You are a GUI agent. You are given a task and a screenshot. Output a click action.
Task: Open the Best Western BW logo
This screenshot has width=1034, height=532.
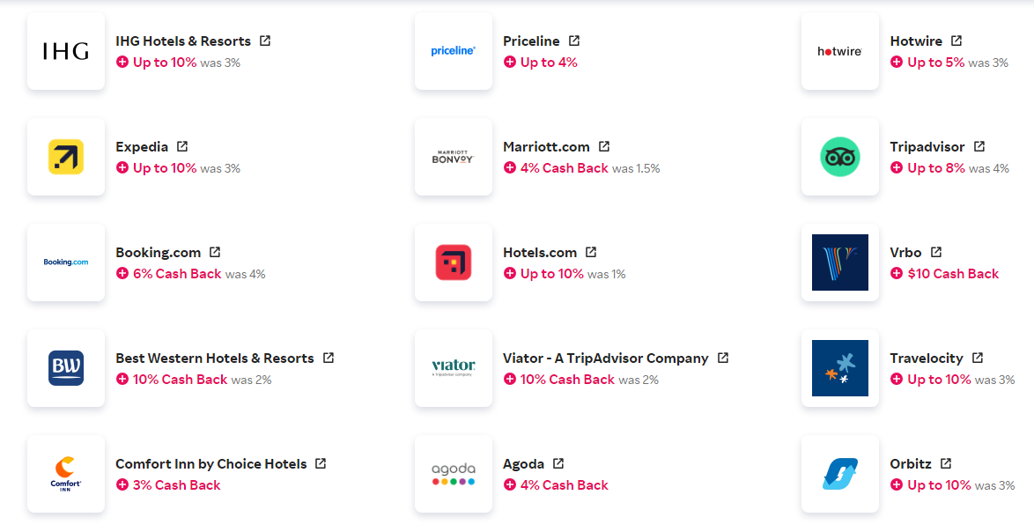click(66, 368)
